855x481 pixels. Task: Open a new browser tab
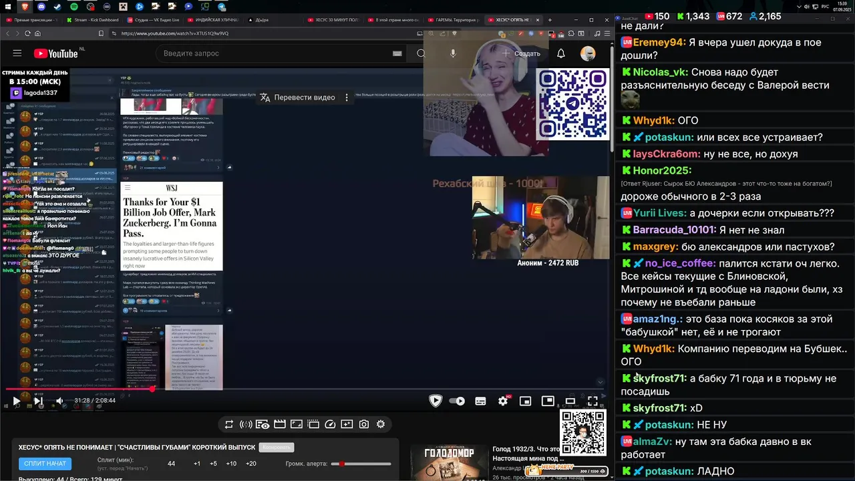[548, 20]
